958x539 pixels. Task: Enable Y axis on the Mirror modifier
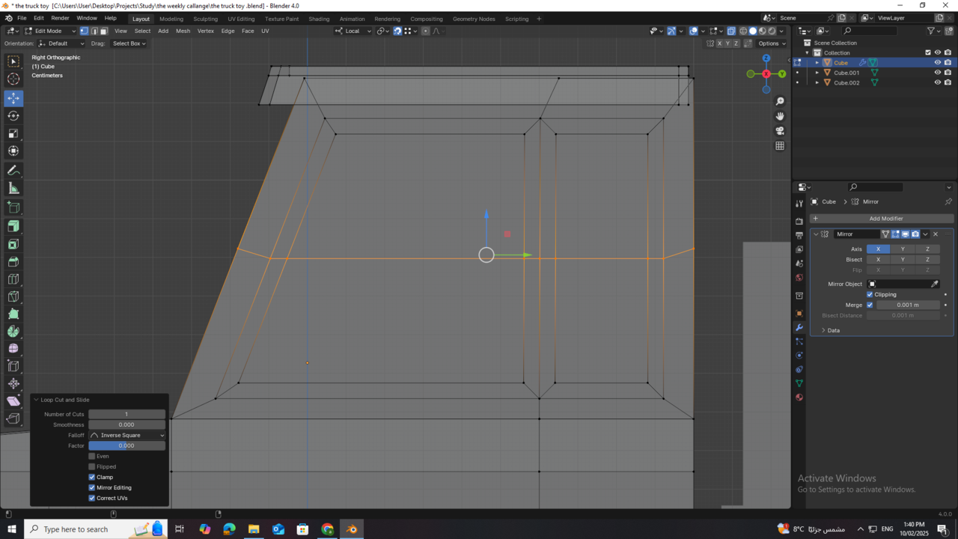[x=903, y=249]
